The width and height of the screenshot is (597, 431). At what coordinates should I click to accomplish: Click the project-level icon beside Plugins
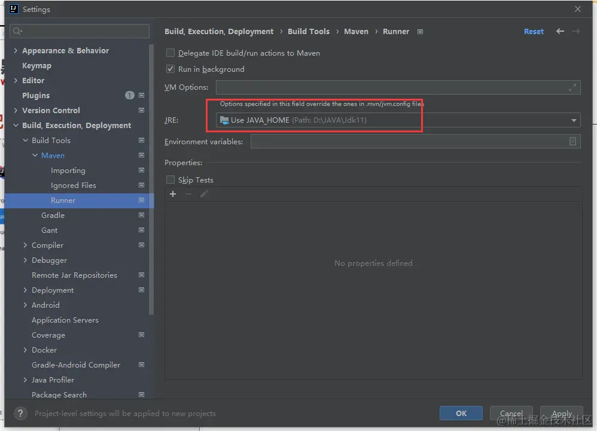[141, 95]
